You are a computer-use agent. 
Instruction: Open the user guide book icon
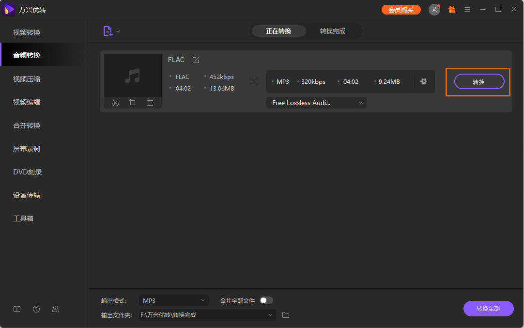coord(17,309)
